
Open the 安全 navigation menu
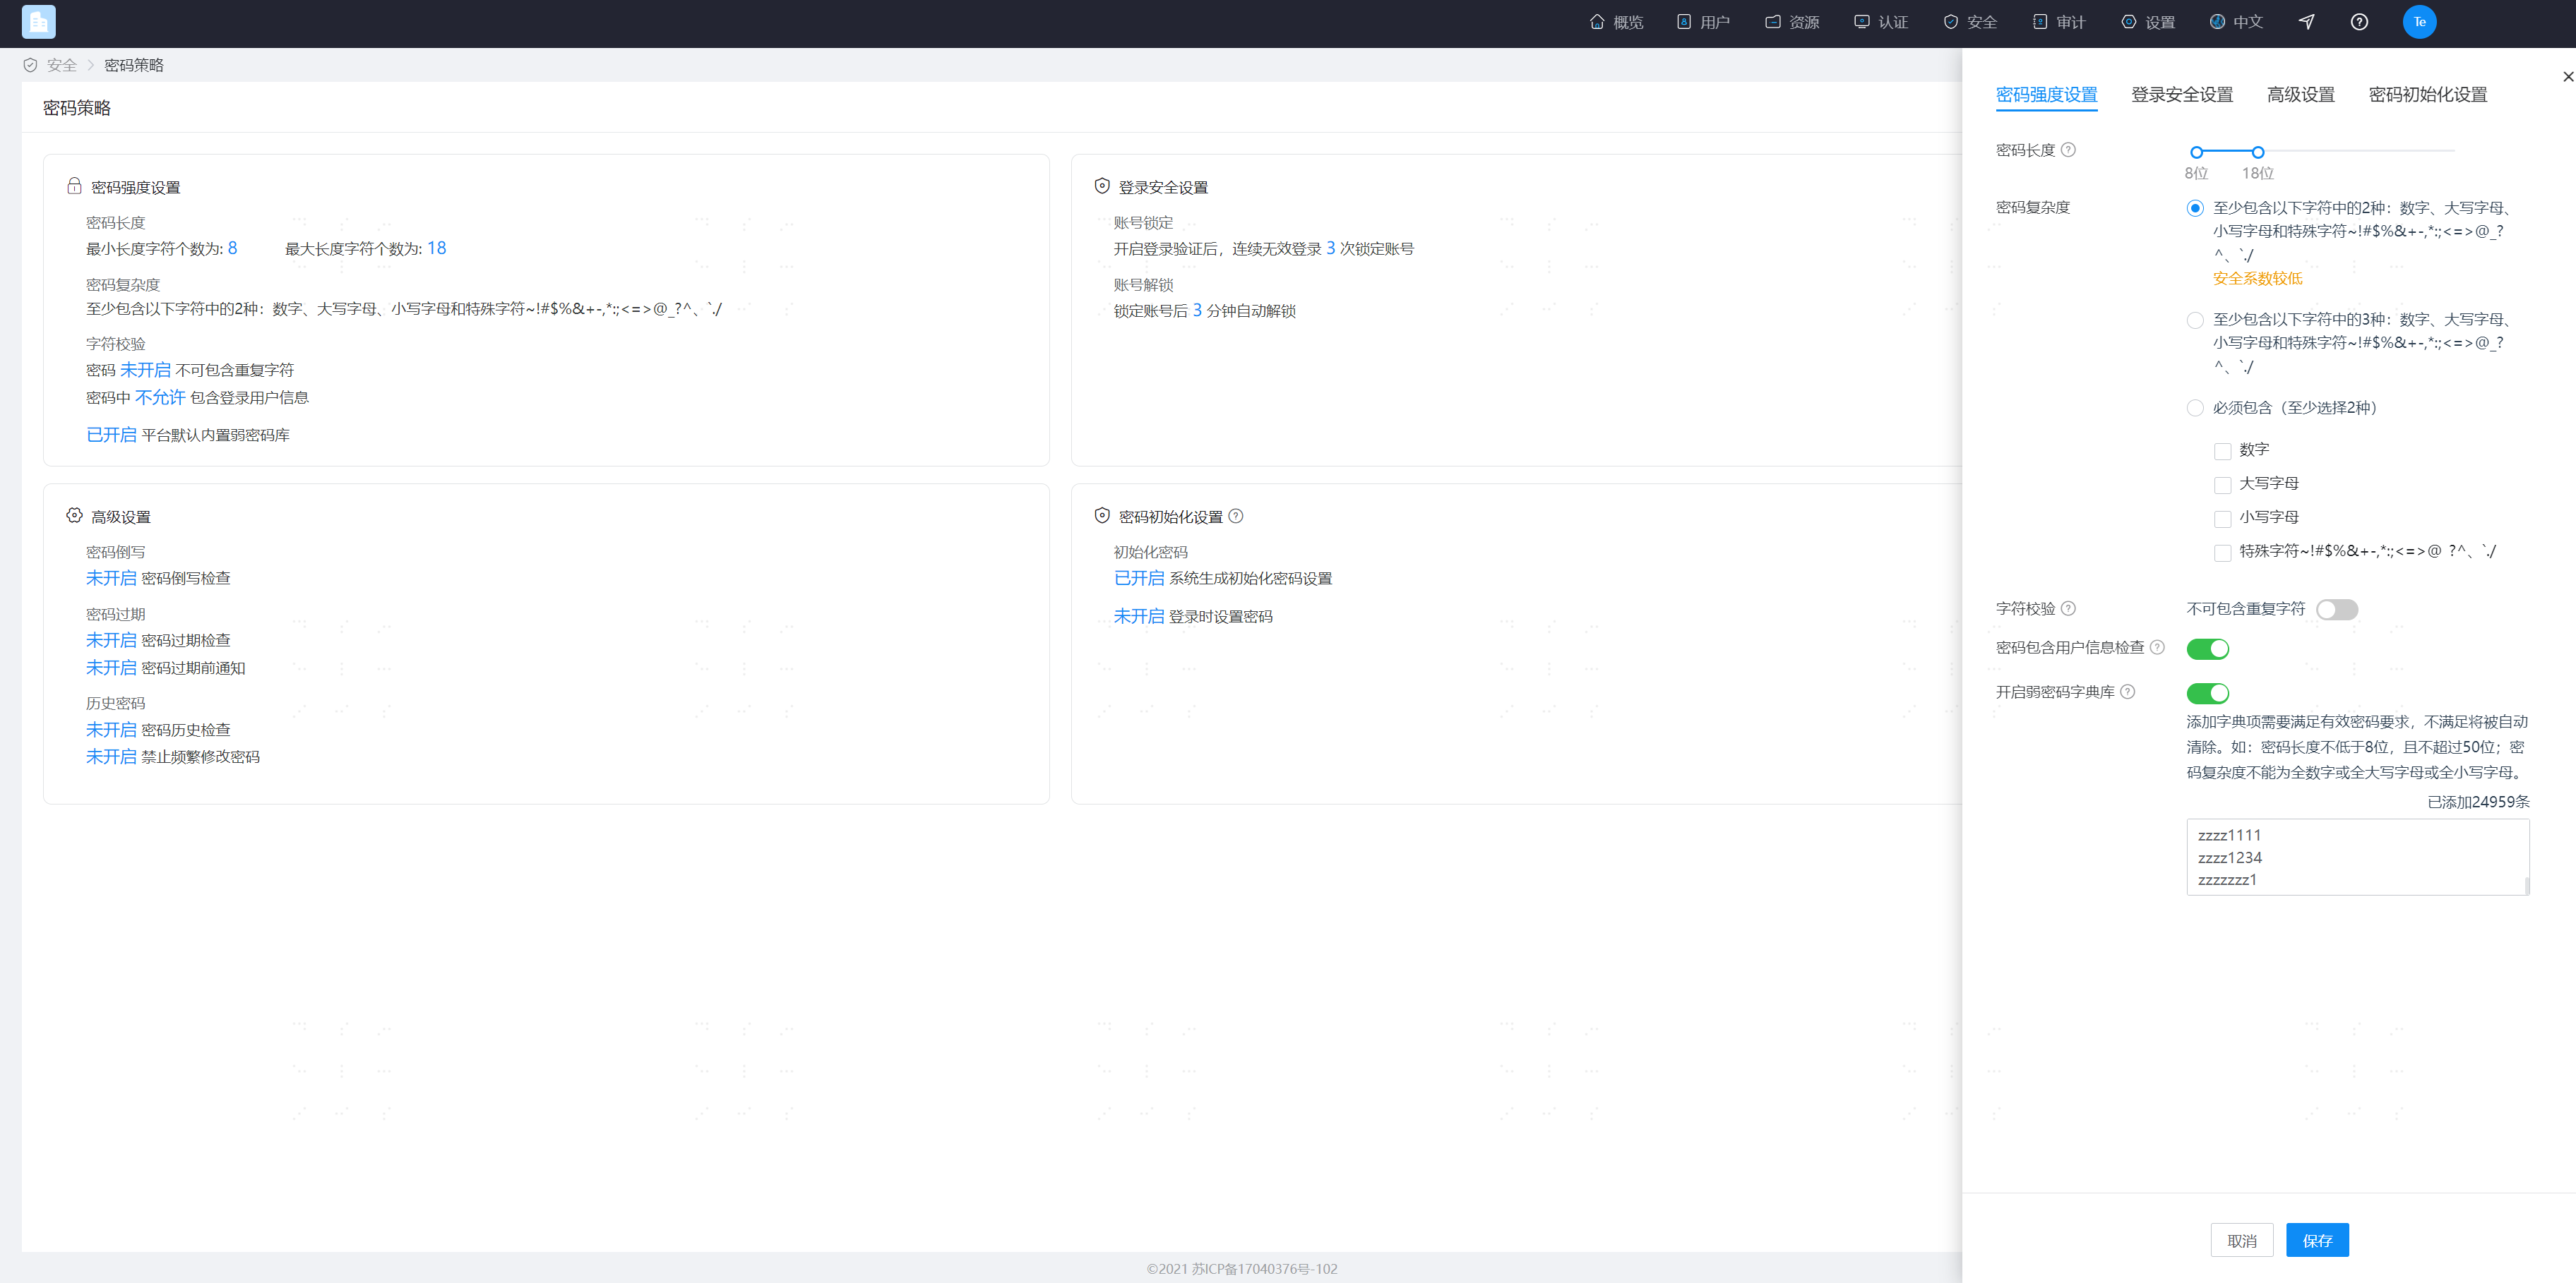1970,22
